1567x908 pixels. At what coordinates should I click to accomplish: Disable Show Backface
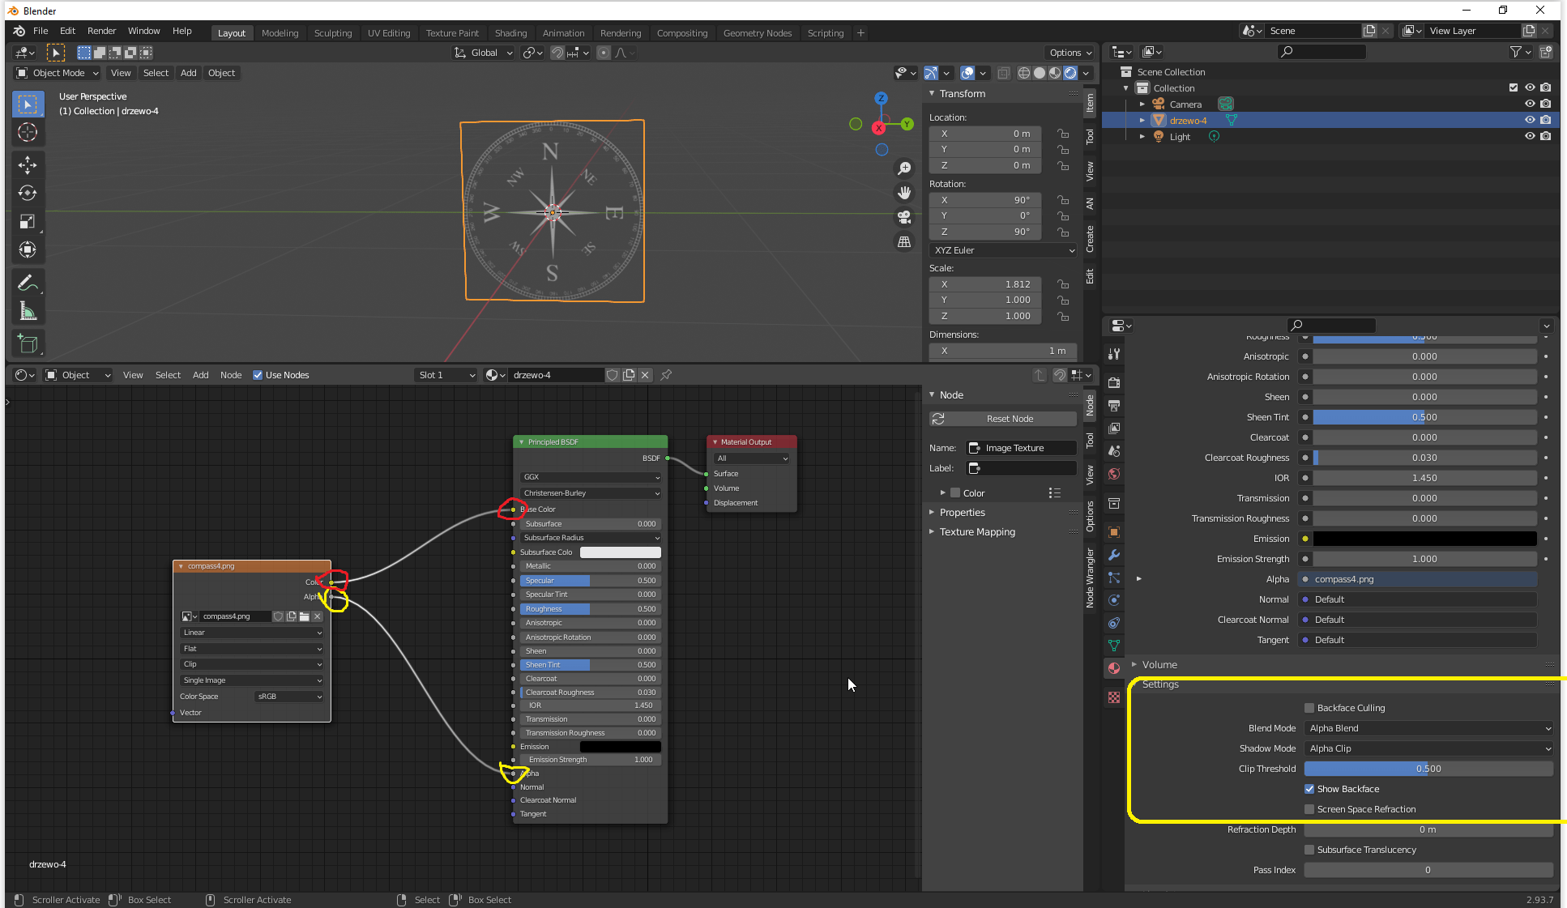point(1309,788)
